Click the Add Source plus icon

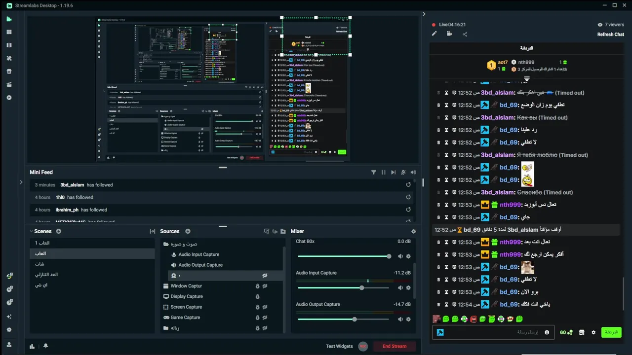click(188, 231)
